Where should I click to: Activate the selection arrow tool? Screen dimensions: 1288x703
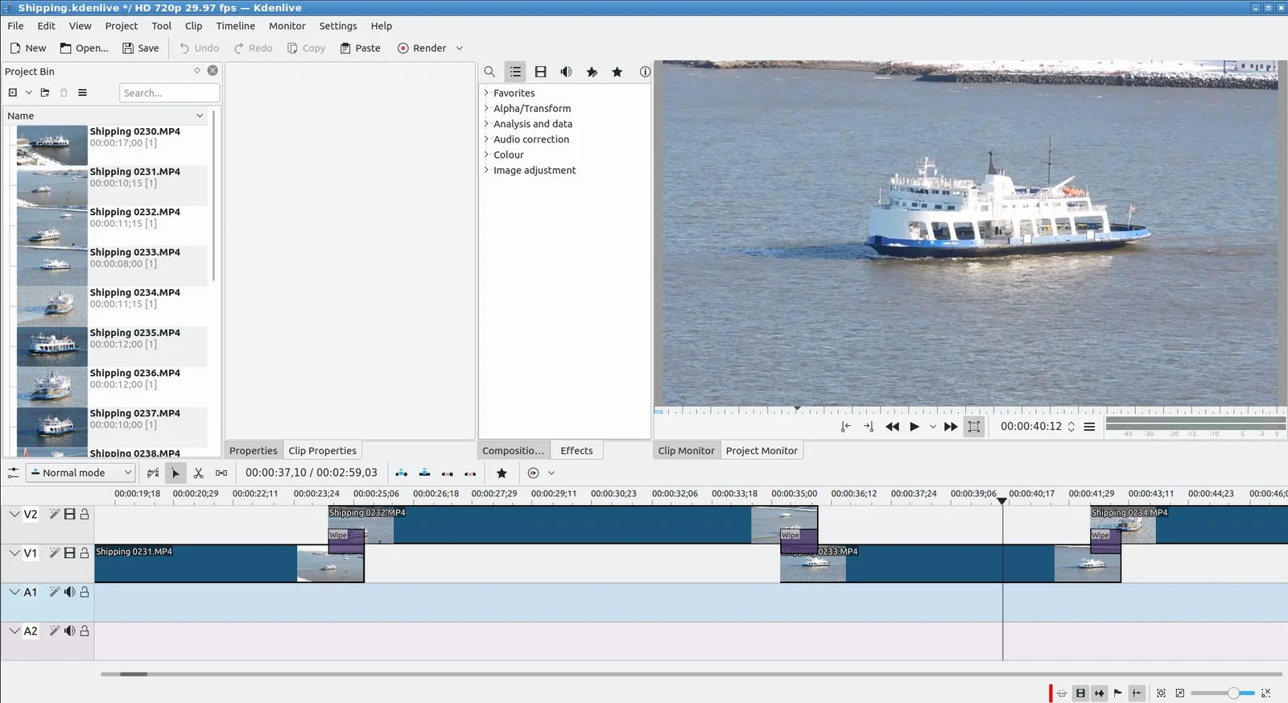tap(175, 473)
